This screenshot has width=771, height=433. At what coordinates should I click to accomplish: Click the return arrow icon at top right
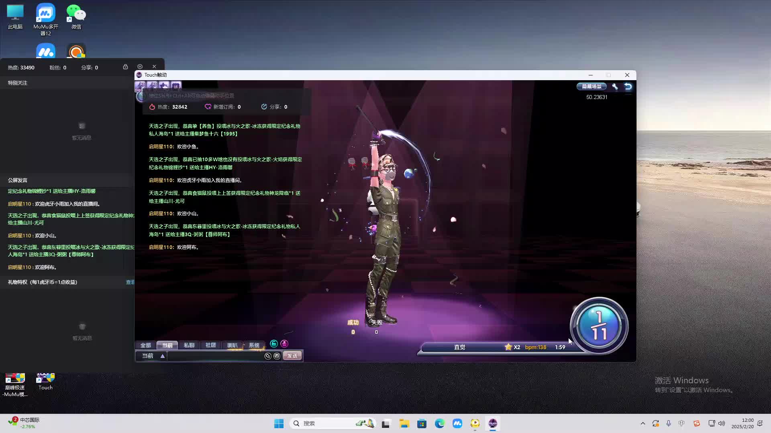click(x=628, y=86)
